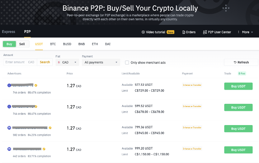Screen dimensions: 259x163
Task: Click Interac e-Transfer tag in C$1,150.00 row
Action: 192,148
